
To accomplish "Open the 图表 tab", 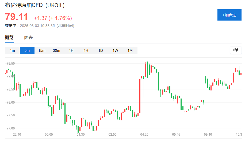I will [29, 38].
